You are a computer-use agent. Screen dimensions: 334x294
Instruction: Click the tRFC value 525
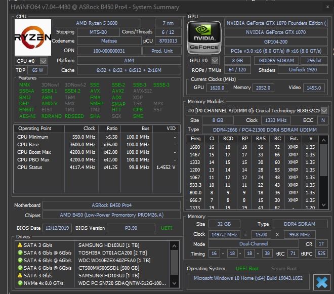pyautogui.click(x=321, y=254)
